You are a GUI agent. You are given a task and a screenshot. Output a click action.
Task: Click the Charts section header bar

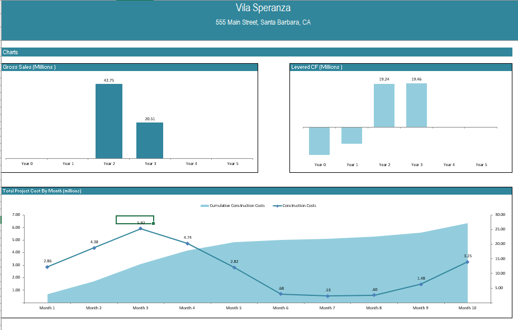257,52
